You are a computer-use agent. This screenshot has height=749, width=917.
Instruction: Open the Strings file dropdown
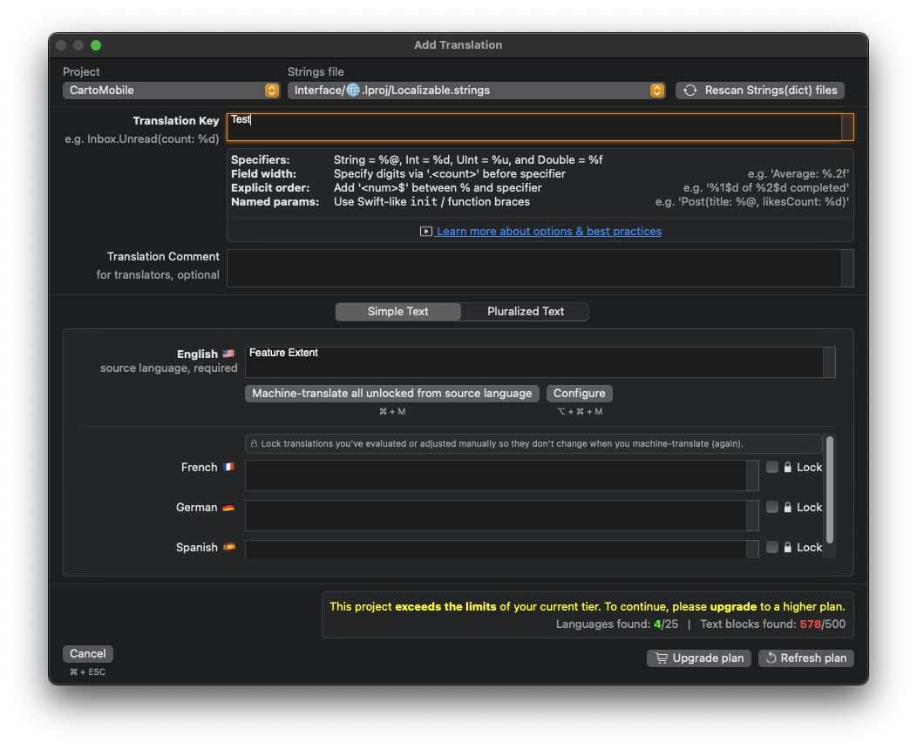(476, 90)
